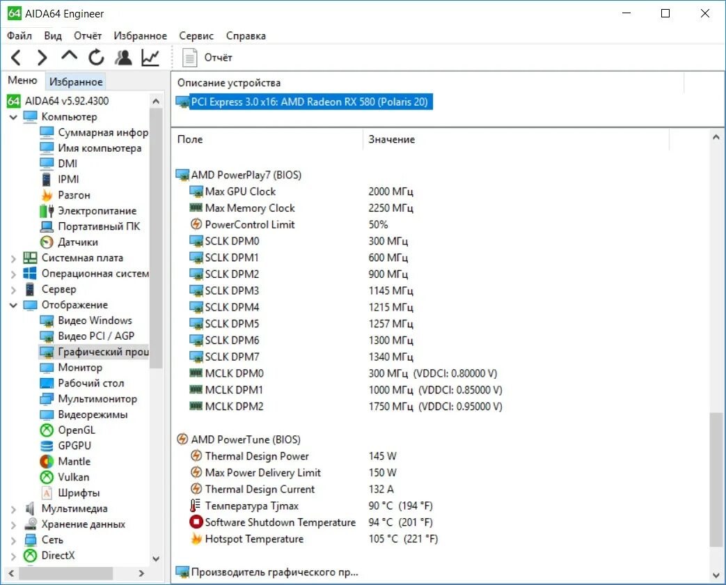Click the details pane vertical scrollbar thumb
The height and width of the screenshot is (585, 726).
tap(716, 479)
